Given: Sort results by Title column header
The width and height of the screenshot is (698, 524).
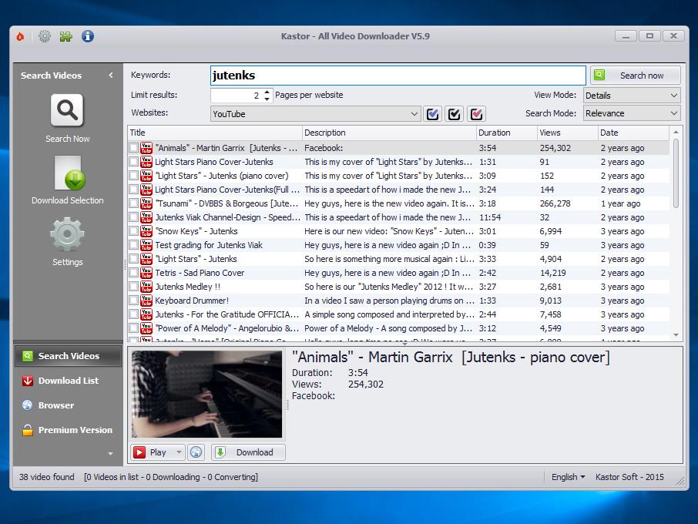Looking at the screenshot, I should click(x=215, y=133).
